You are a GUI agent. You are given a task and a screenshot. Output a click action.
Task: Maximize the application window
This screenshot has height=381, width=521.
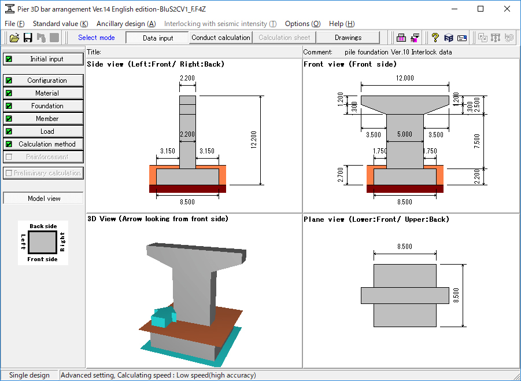tap(481, 9)
